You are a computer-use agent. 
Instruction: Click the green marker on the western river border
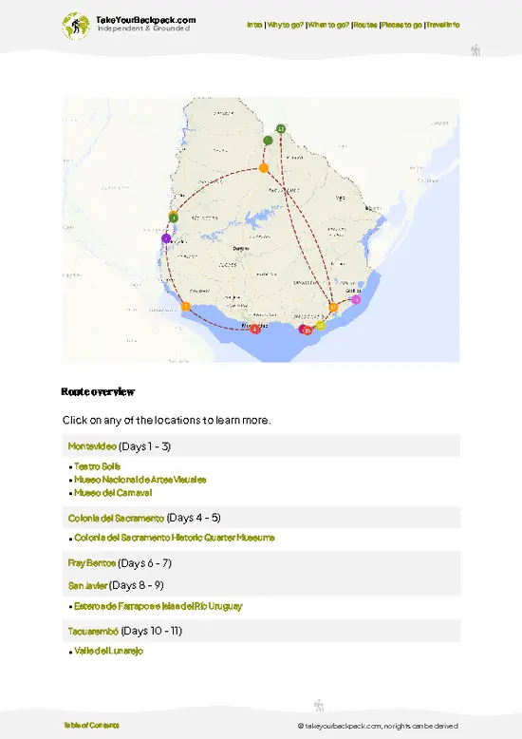pyautogui.click(x=174, y=218)
